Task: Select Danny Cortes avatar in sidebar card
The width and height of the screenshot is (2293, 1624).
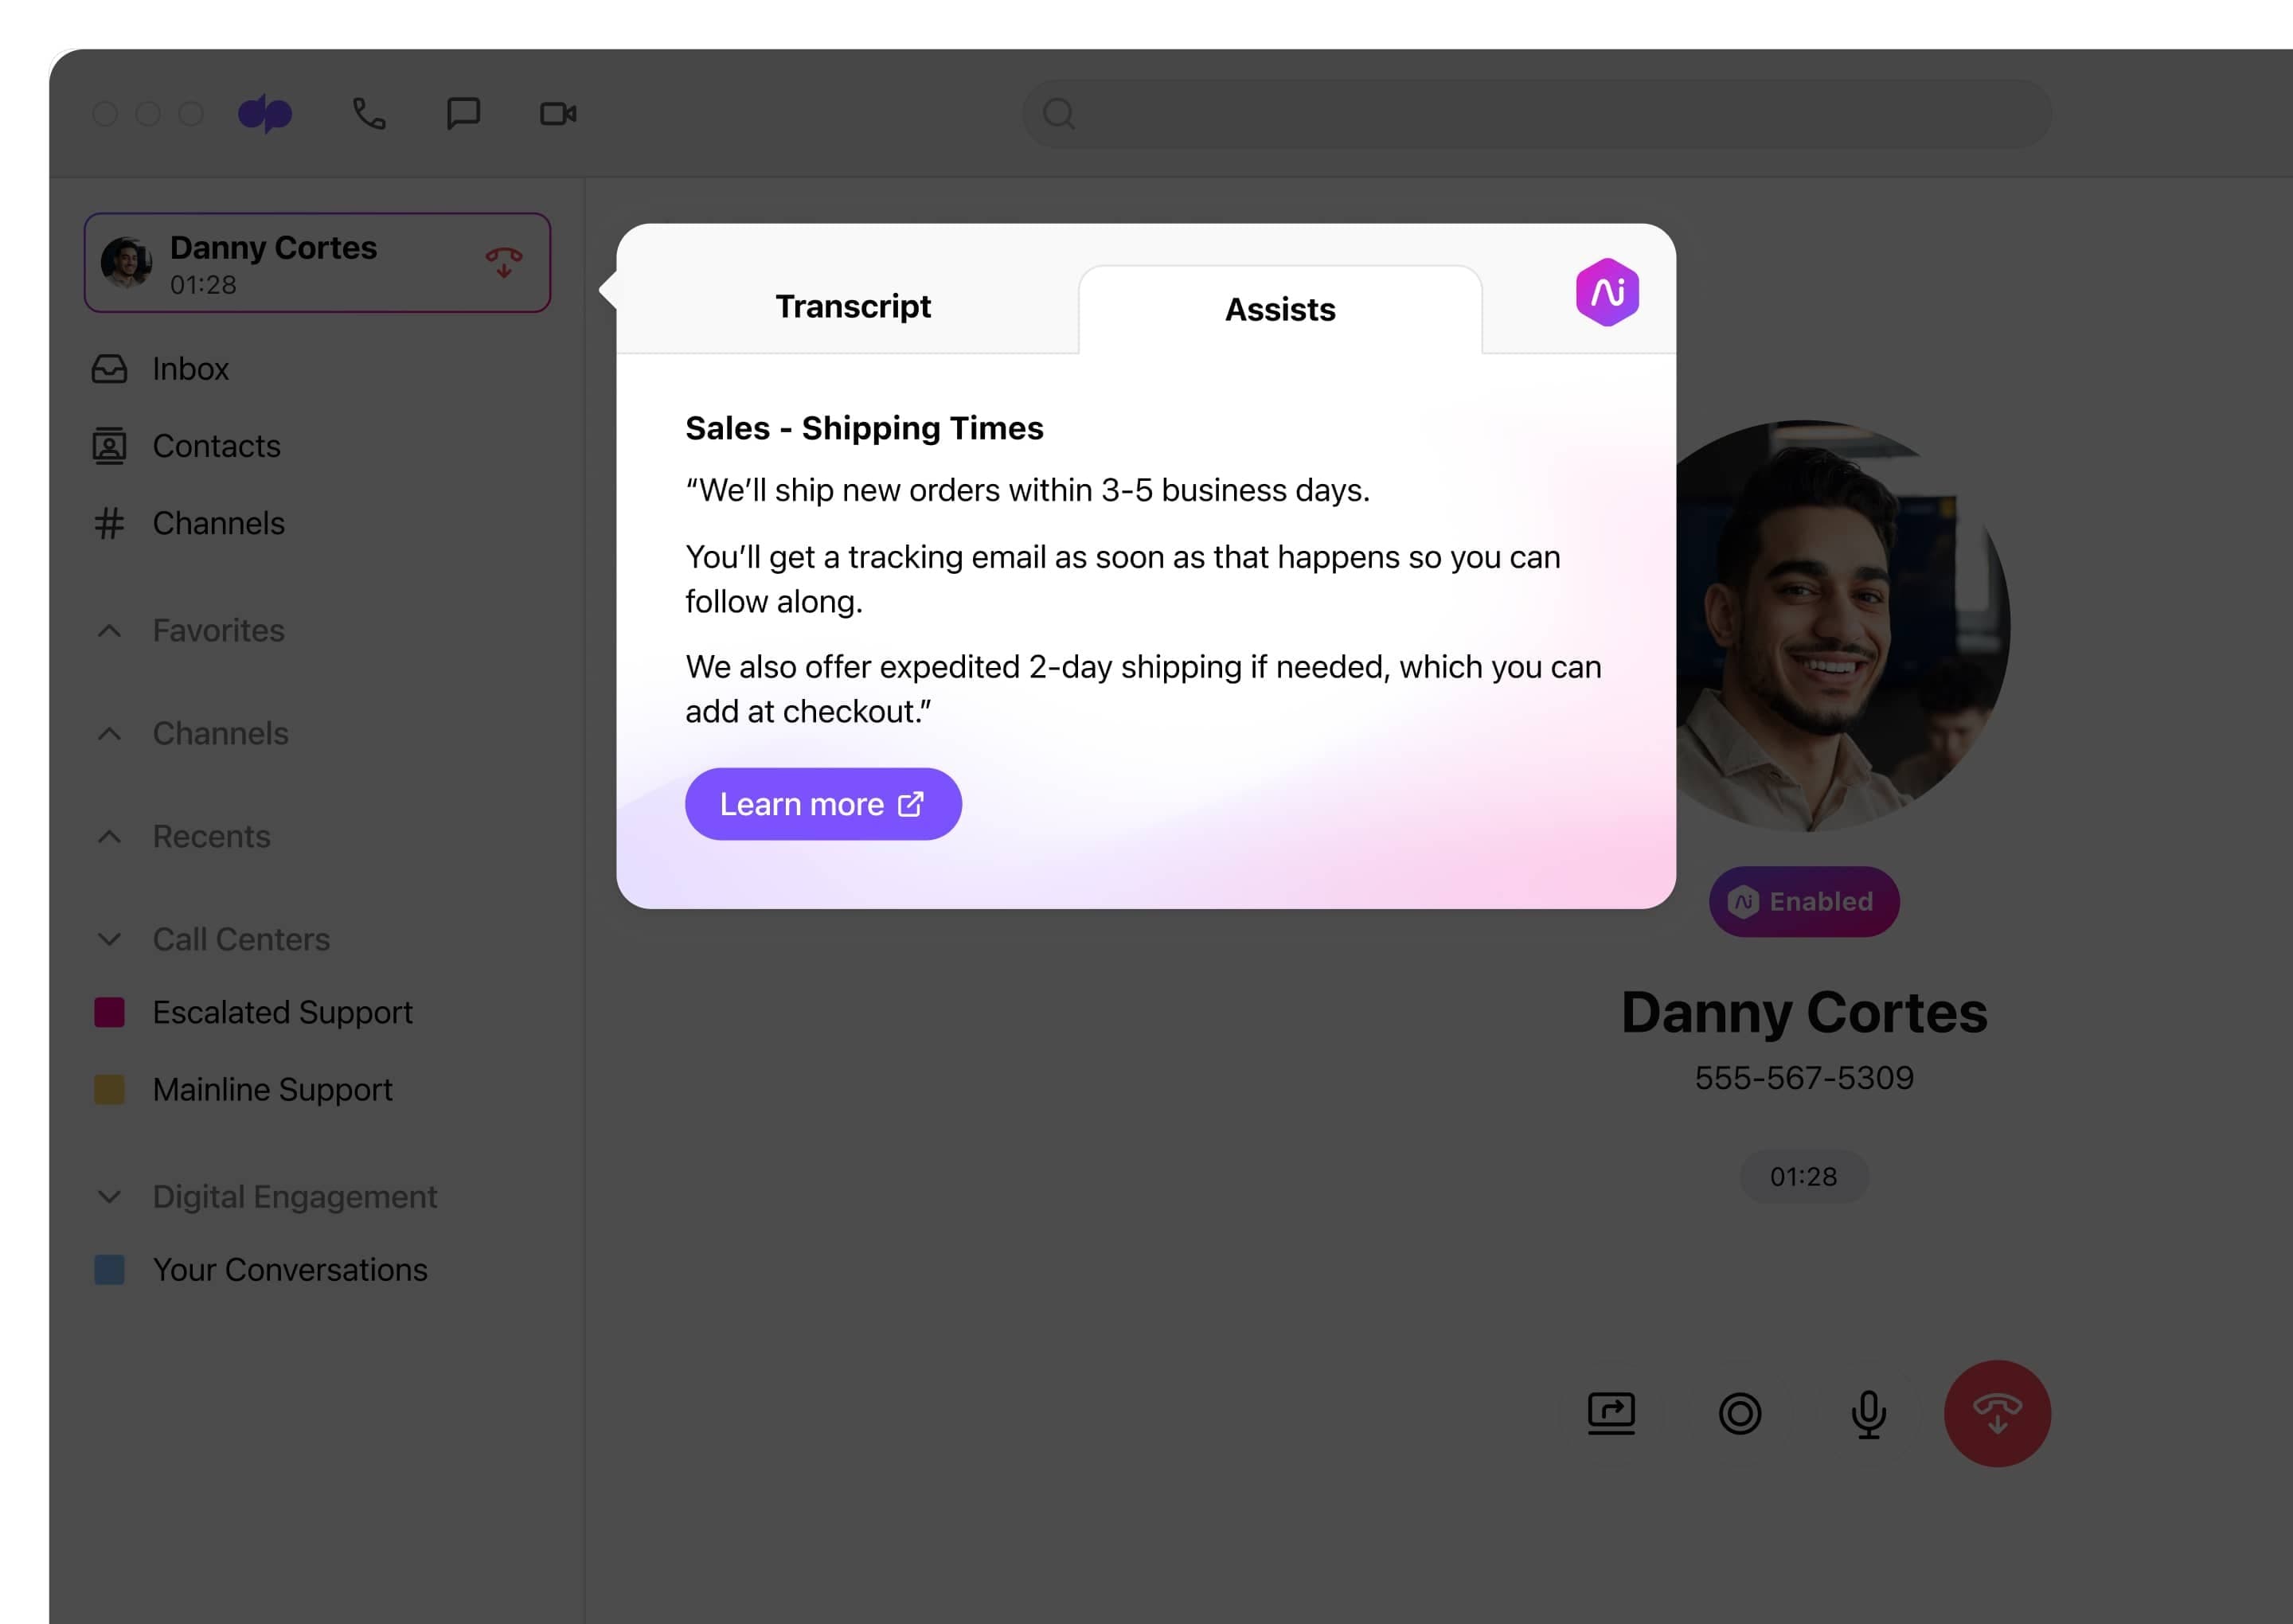Action: tap(127, 262)
